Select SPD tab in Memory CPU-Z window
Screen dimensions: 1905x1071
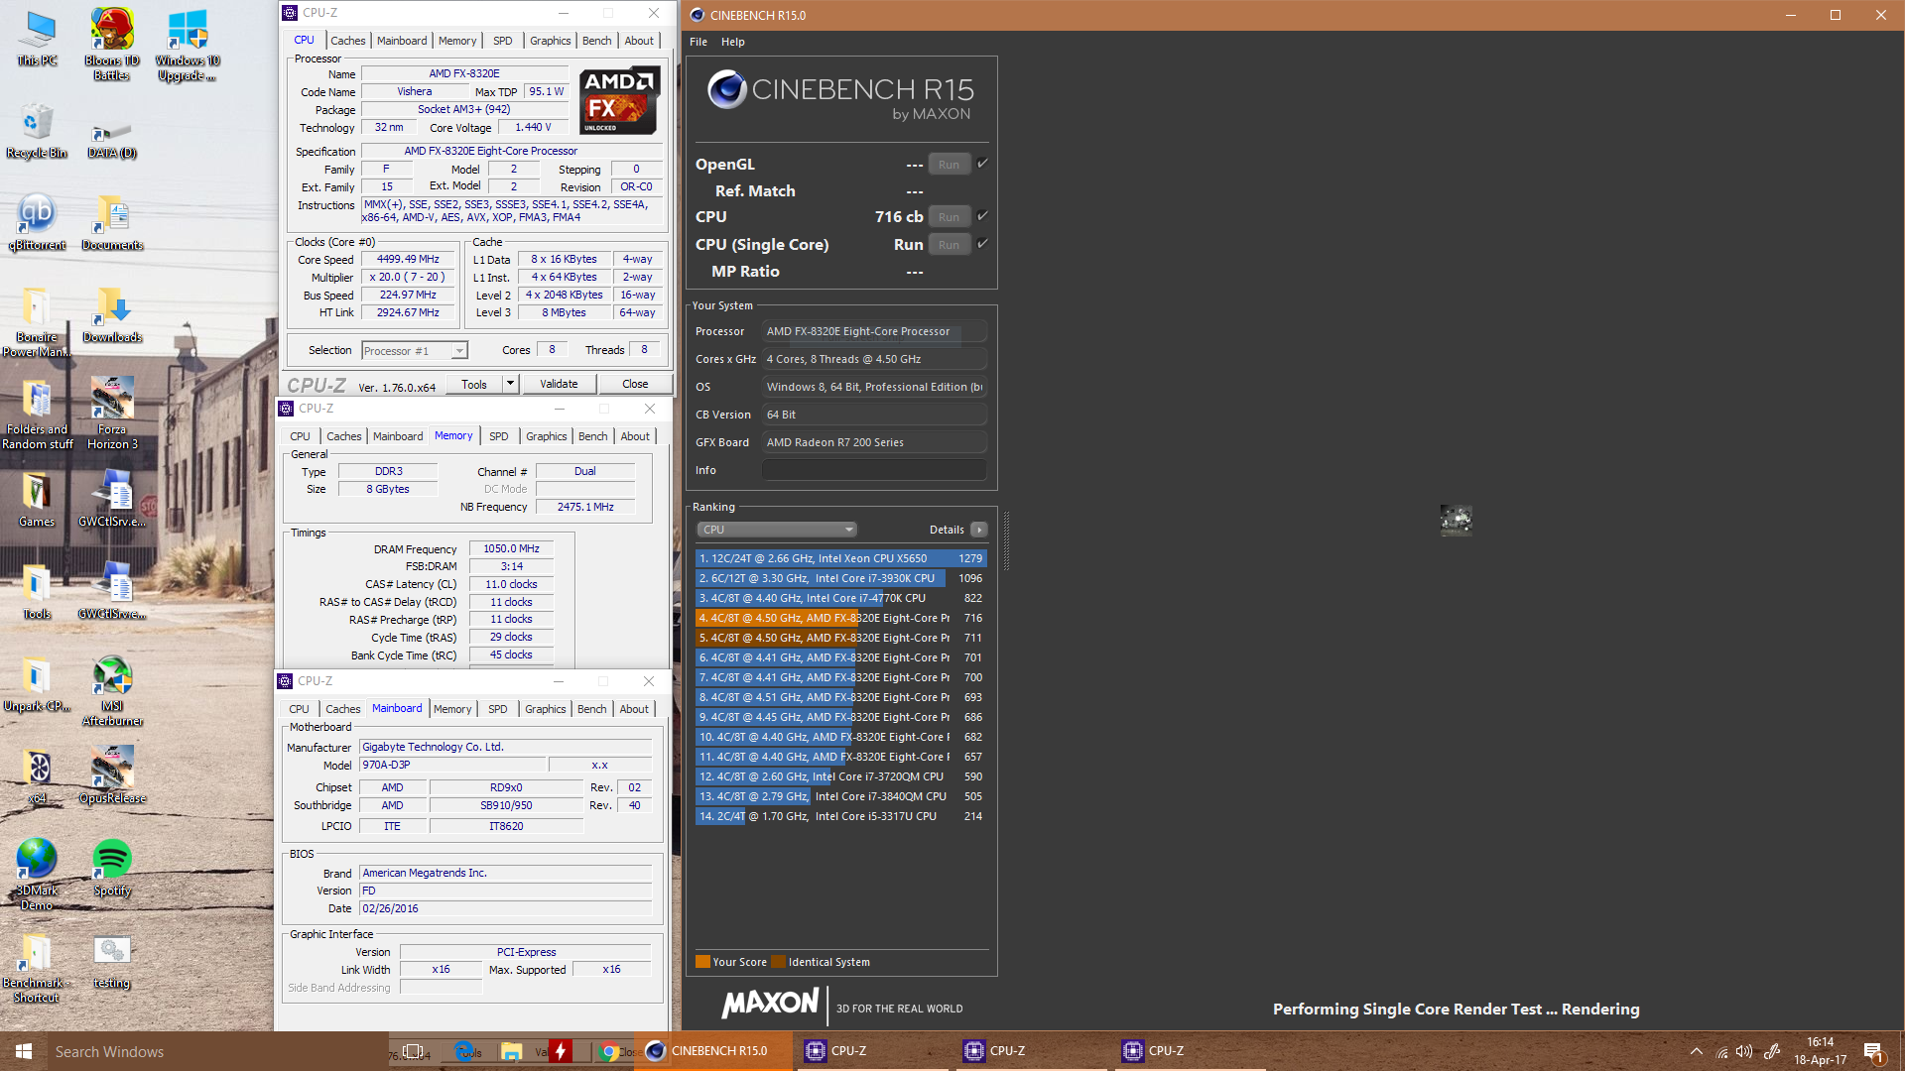click(x=499, y=436)
